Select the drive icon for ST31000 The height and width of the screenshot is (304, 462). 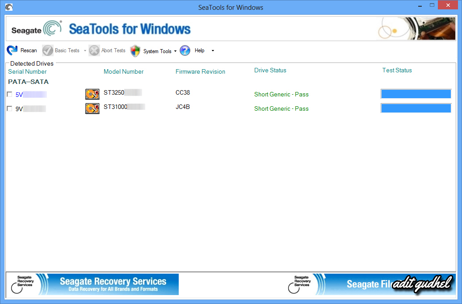pos(92,108)
